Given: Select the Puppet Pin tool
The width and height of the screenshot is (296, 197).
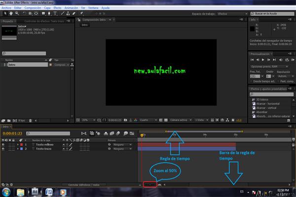Looking at the screenshot, I should click(x=81, y=13).
